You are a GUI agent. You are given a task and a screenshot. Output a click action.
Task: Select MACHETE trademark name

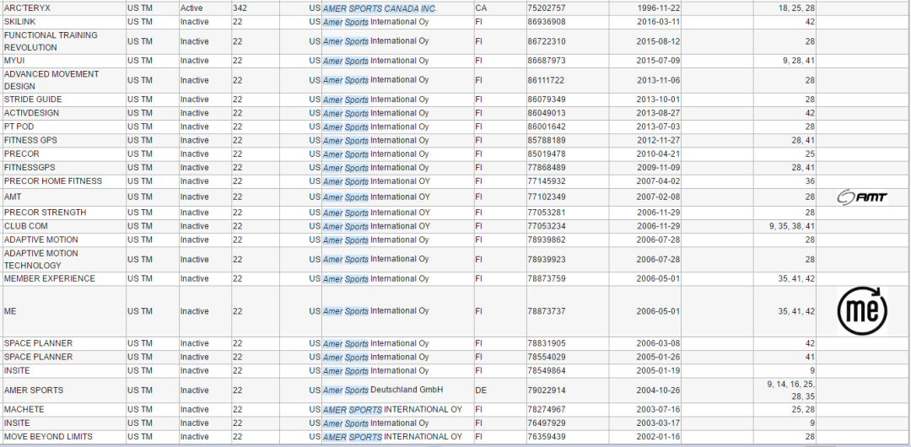[24, 410]
